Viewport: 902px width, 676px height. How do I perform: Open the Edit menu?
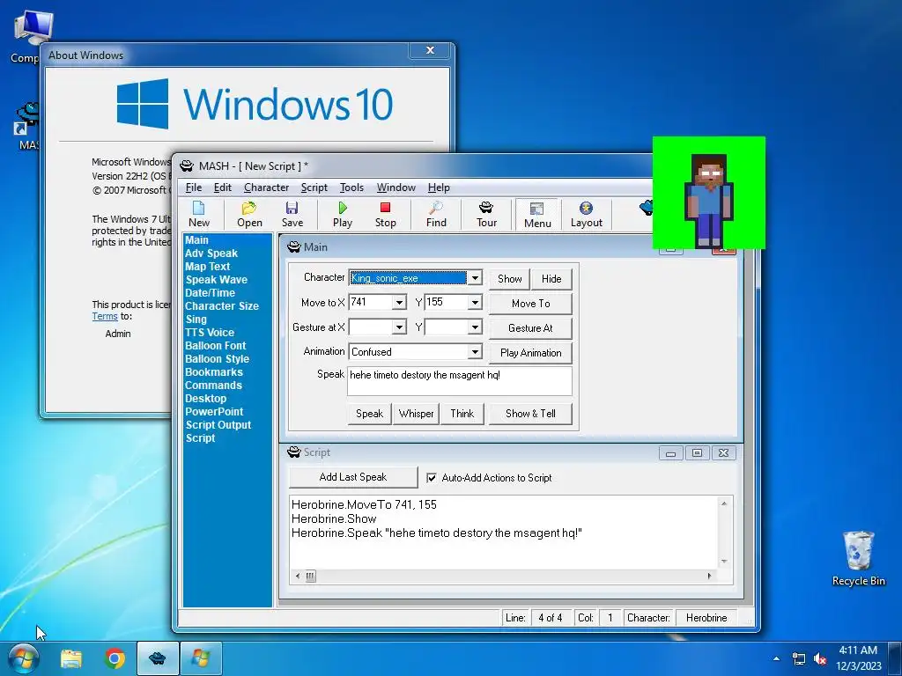click(x=223, y=187)
